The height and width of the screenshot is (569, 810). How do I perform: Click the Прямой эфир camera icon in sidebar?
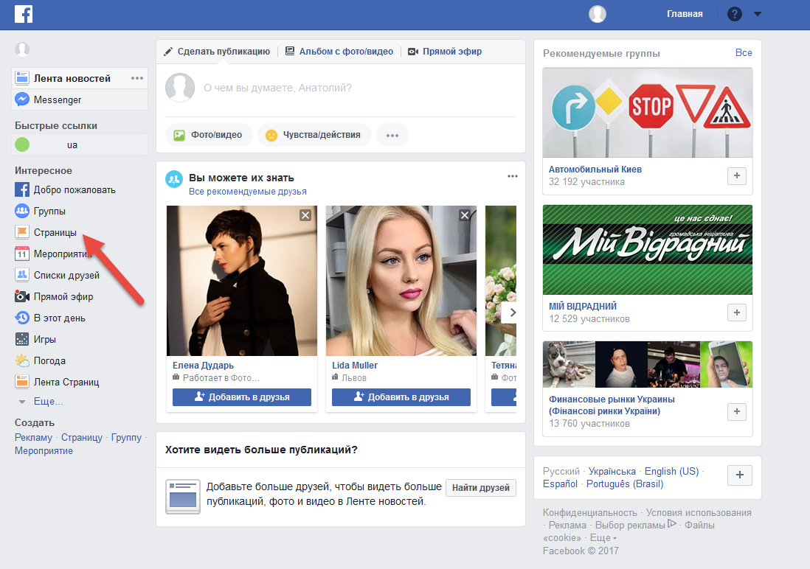pos(21,296)
